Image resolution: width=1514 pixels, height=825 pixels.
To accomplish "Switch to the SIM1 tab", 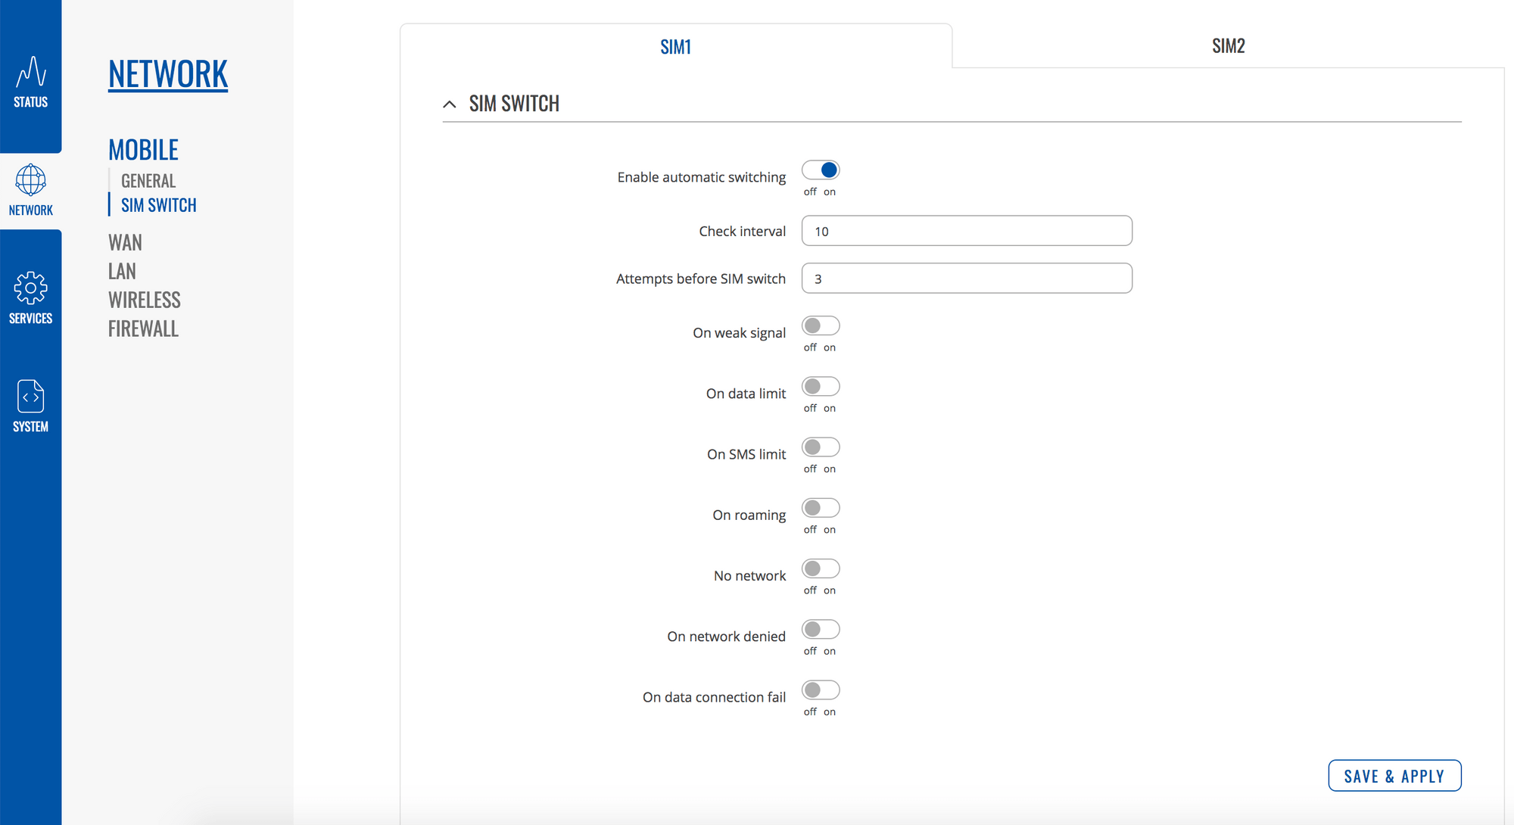I will (x=676, y=47).
